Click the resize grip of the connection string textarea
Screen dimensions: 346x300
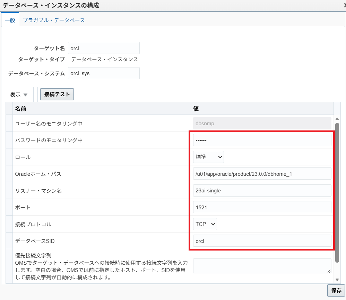329,271
